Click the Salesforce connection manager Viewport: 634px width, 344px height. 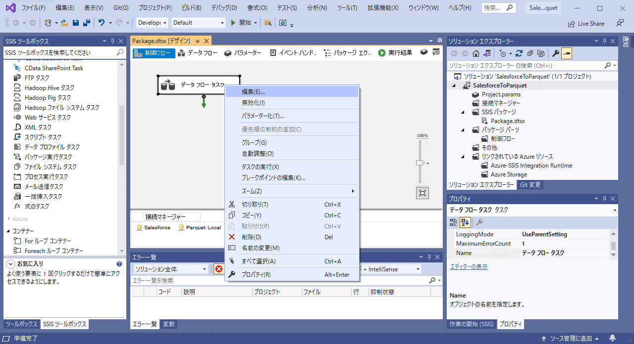coord(154,228)
